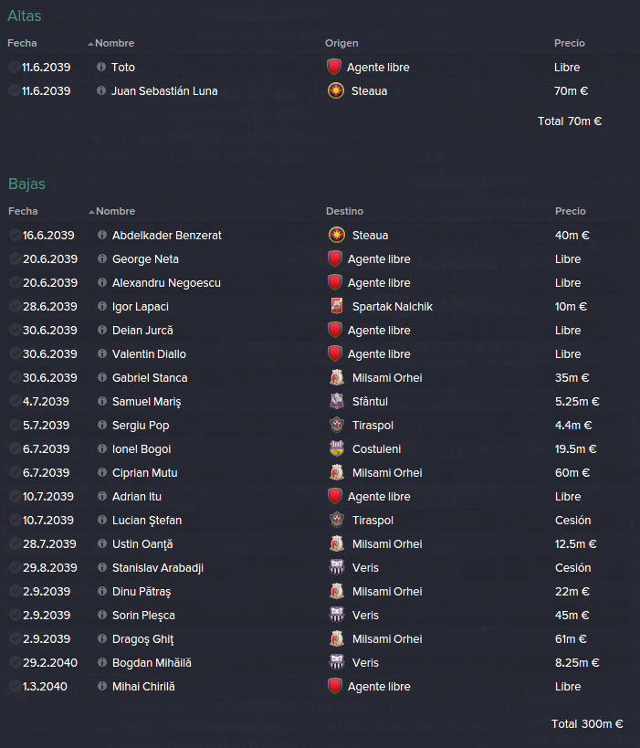This screenshot has height=748, width=640.
Task: Toggle checkmark for Abdelkader Benzerat row
Action: 15,235
